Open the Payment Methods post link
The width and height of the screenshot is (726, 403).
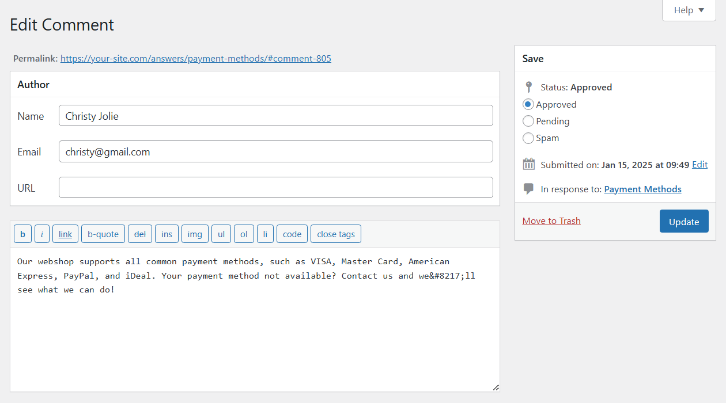tap(642, 189)
